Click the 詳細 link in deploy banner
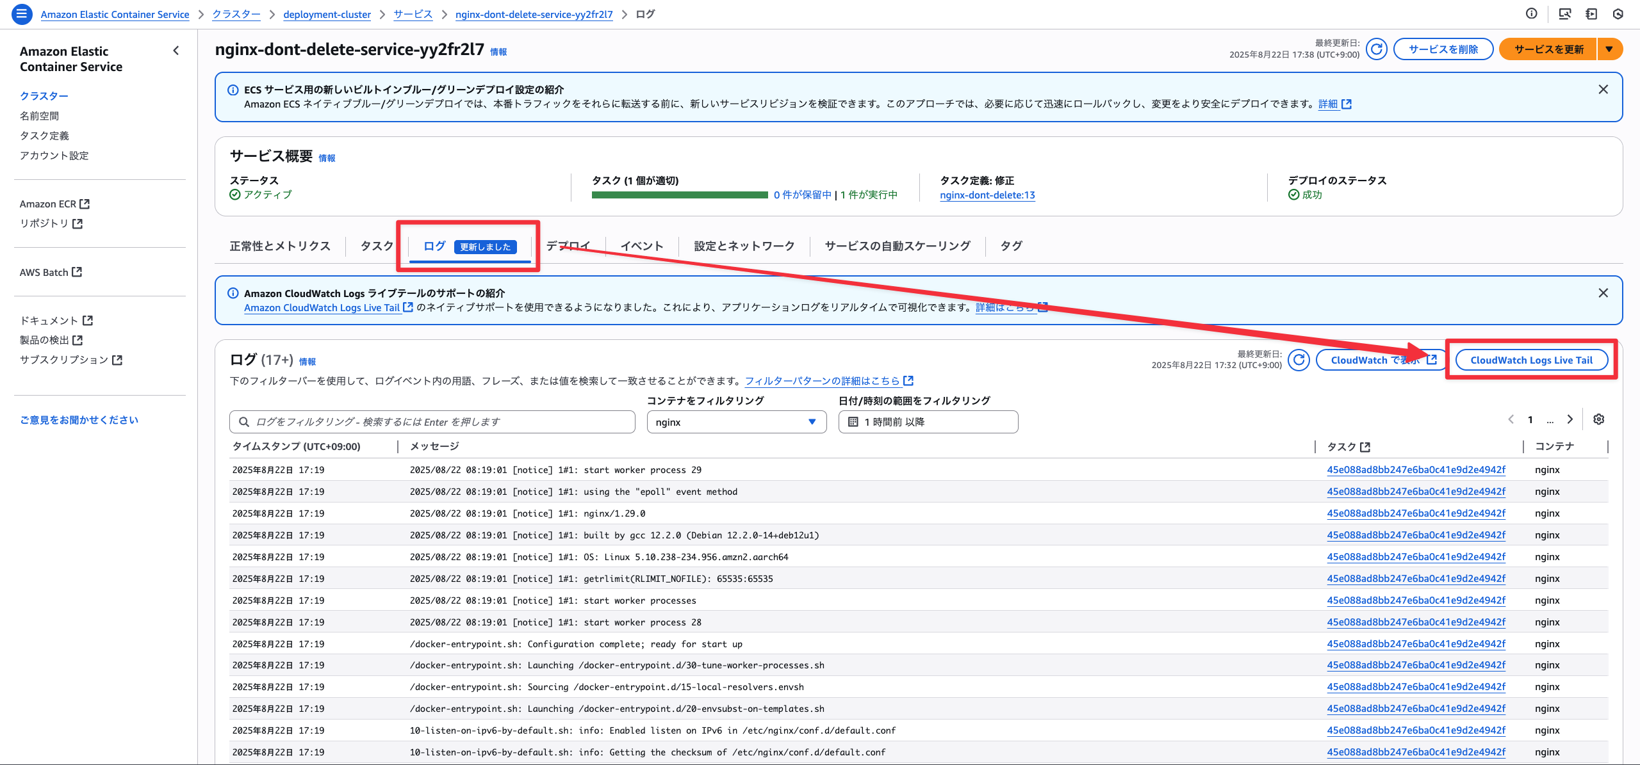The image size is (1640, 765). point(1334,104)
